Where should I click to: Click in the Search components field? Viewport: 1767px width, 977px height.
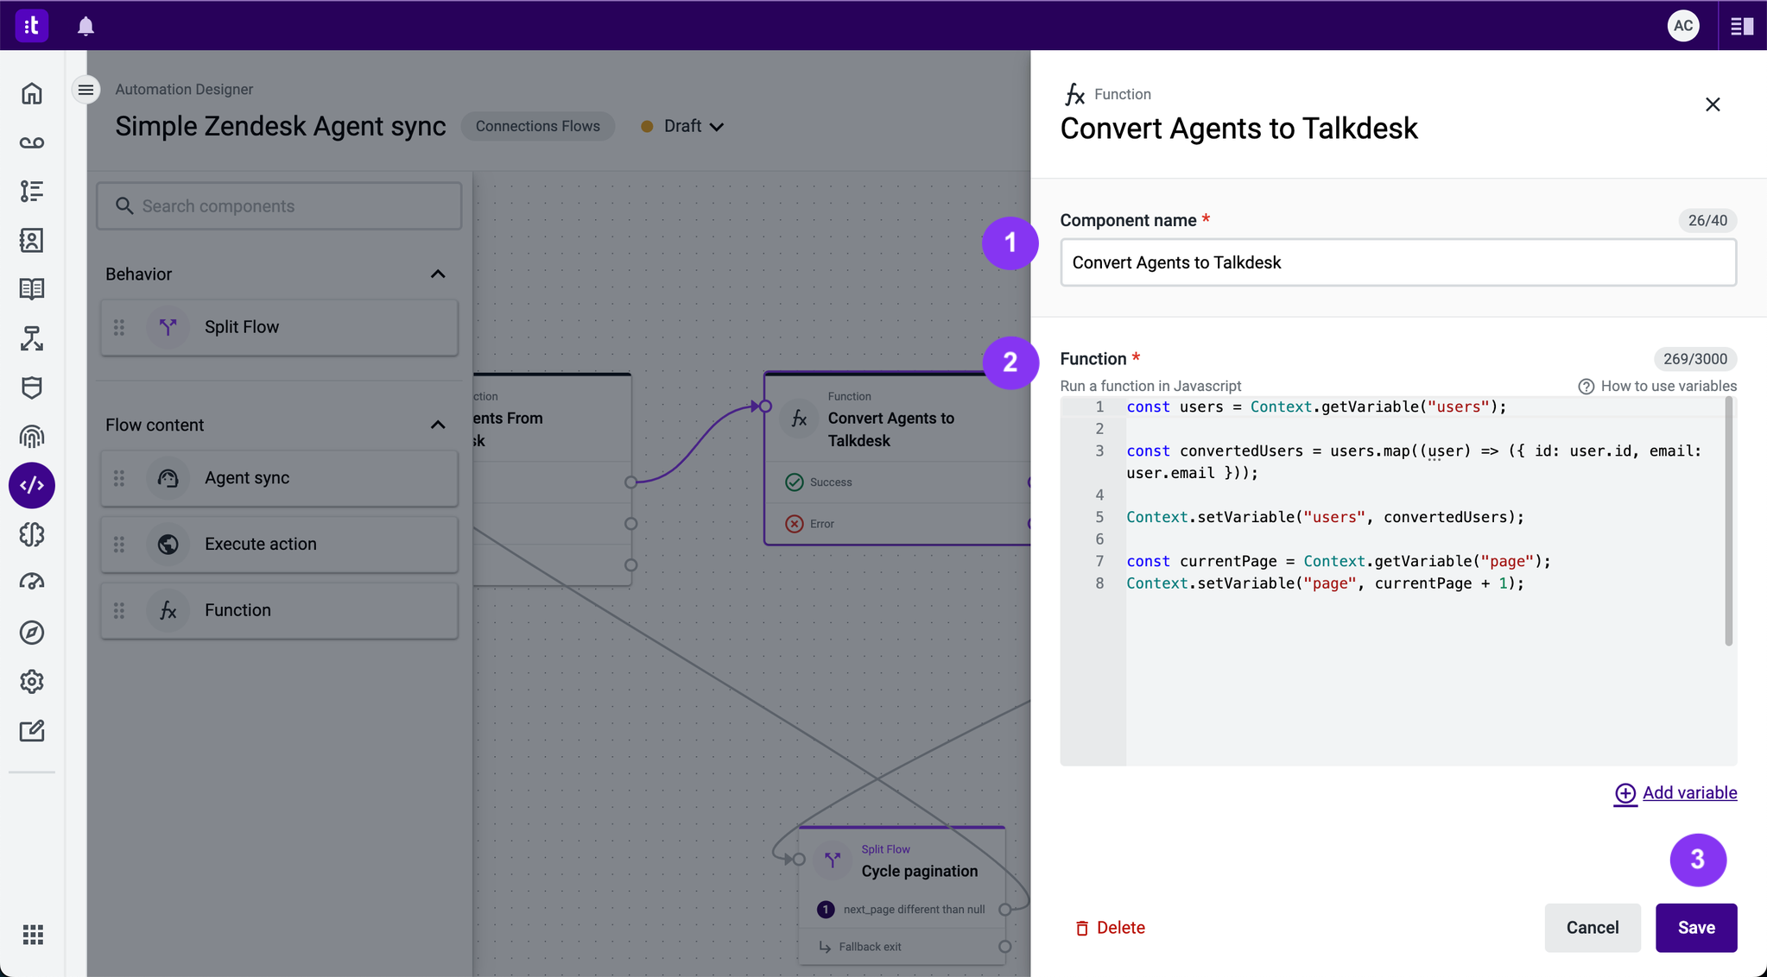pyautogui.click(x=279, y=206)
